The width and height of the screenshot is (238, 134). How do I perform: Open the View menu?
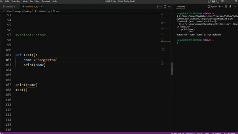pos(25,1)
